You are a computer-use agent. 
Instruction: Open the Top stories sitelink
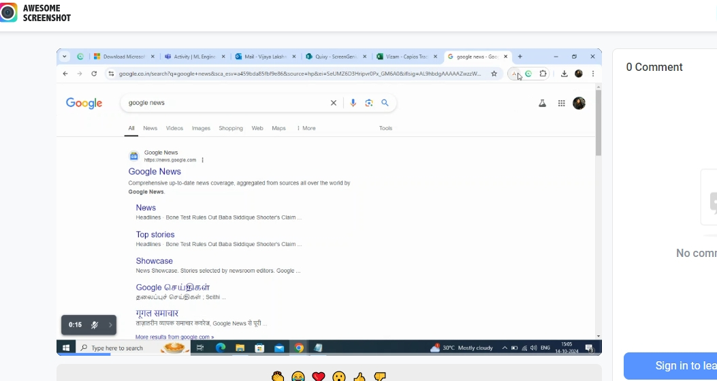(x=155, y=234)
